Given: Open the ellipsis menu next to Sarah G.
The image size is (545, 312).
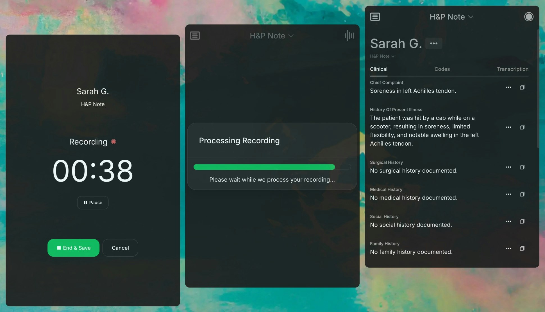Looking at the screenshot, I should click(433, 44).
